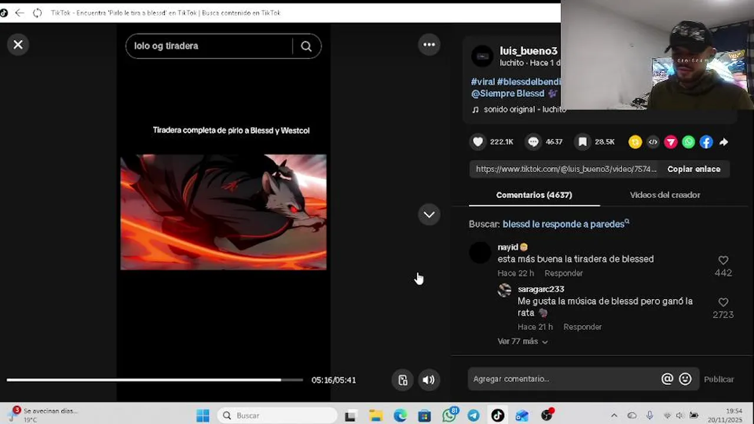Open WhatsApp from taskbar
Image resolution: width=754 pixels, height=424 pixels.
[449, 416]
